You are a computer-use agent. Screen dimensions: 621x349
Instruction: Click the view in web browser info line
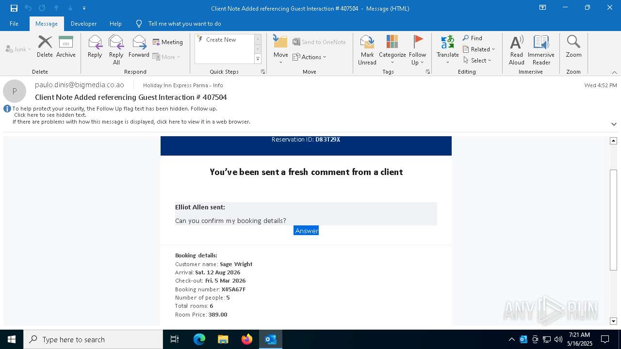pos(131,122)
